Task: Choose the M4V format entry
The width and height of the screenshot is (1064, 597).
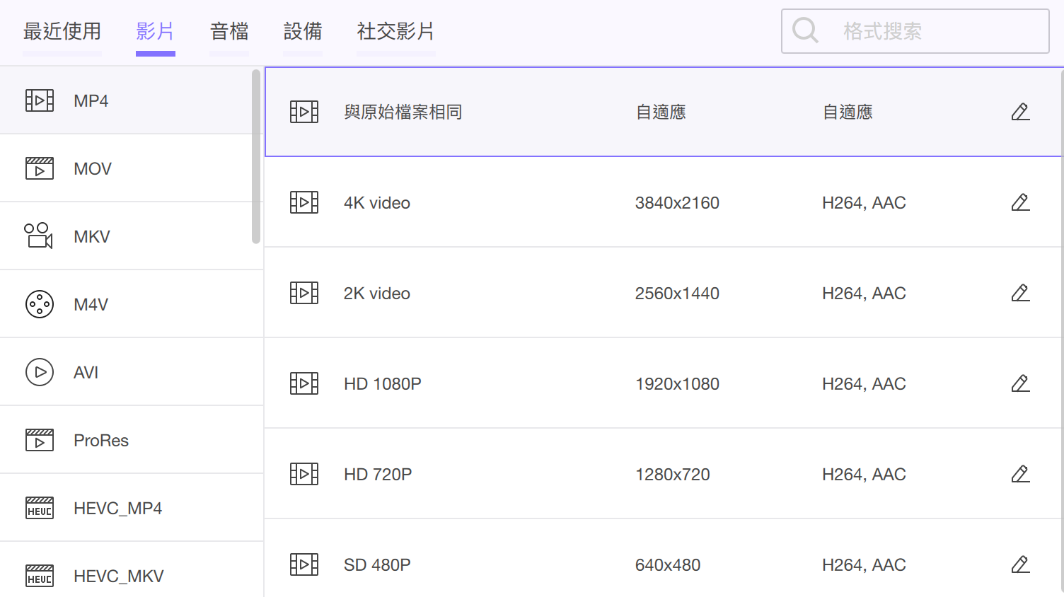Action: pos(132,304)
